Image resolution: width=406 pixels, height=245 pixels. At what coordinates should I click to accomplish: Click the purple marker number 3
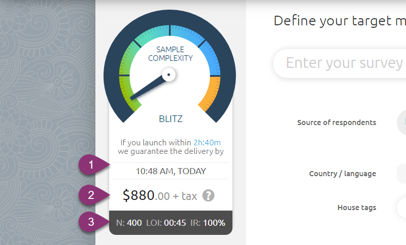pos(91,222)
